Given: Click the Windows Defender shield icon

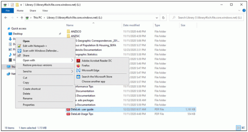Looking at the screenshot, I should [x=19, y=51].
